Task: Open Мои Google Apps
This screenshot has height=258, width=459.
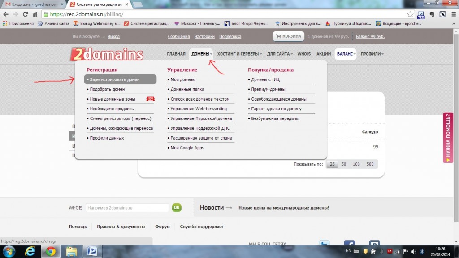Action: tap(187, 148)
